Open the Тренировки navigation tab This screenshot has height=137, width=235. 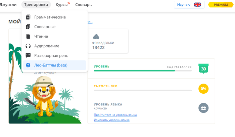pos(36,5)
